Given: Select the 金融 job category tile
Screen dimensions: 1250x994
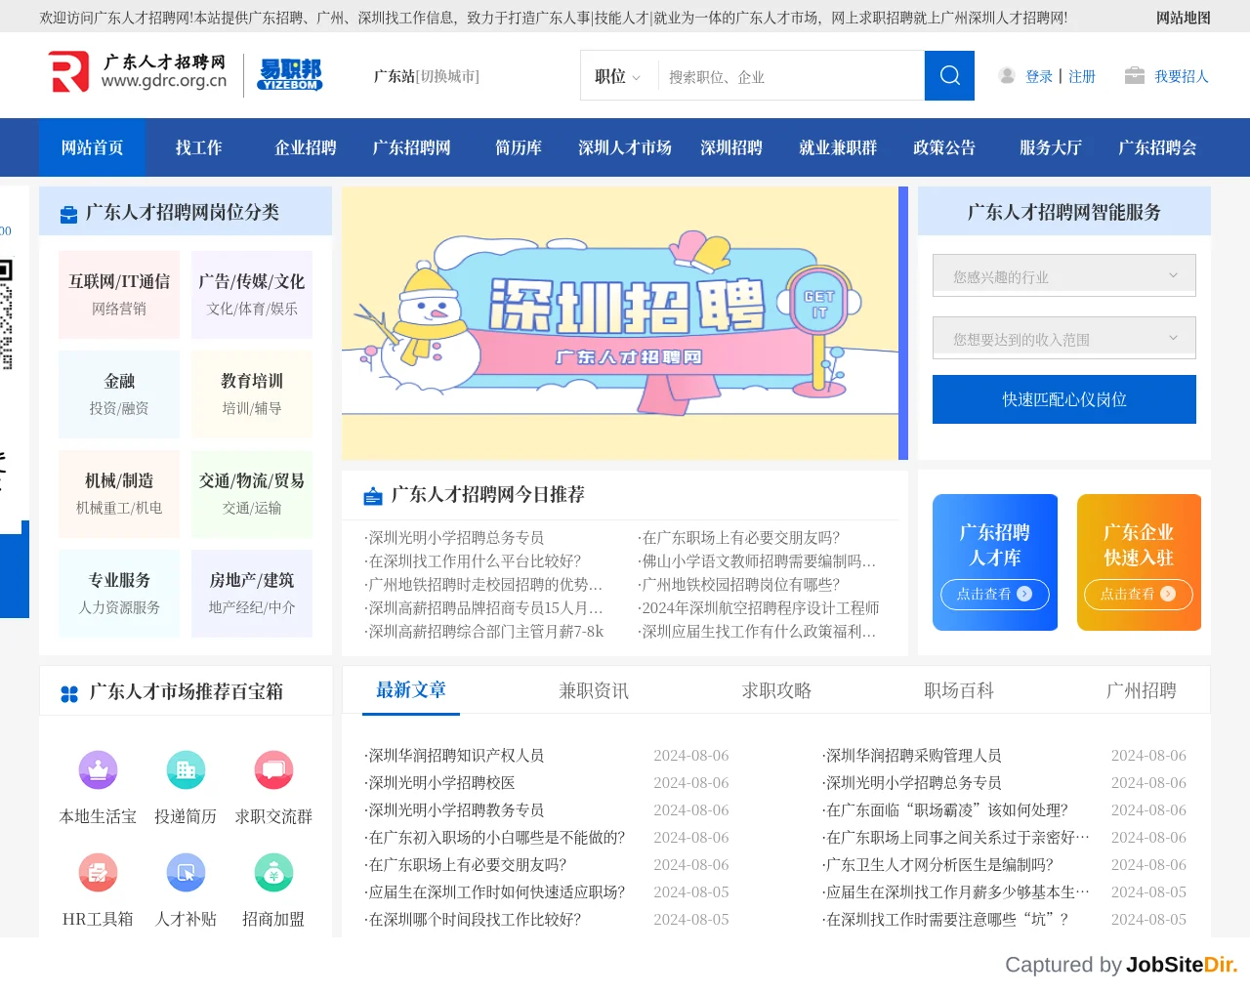Looking at the screenshot, I should [119, 394].
